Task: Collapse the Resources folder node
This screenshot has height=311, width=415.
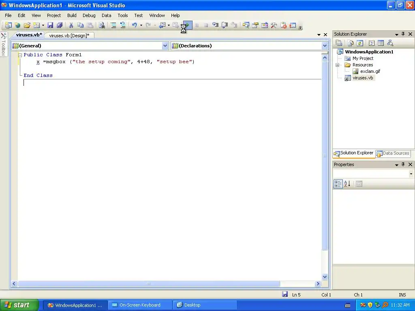Action: tap(338, 65)
